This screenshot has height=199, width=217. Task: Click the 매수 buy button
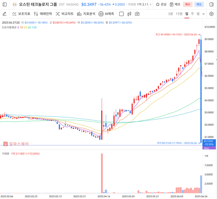coord(188,4)
